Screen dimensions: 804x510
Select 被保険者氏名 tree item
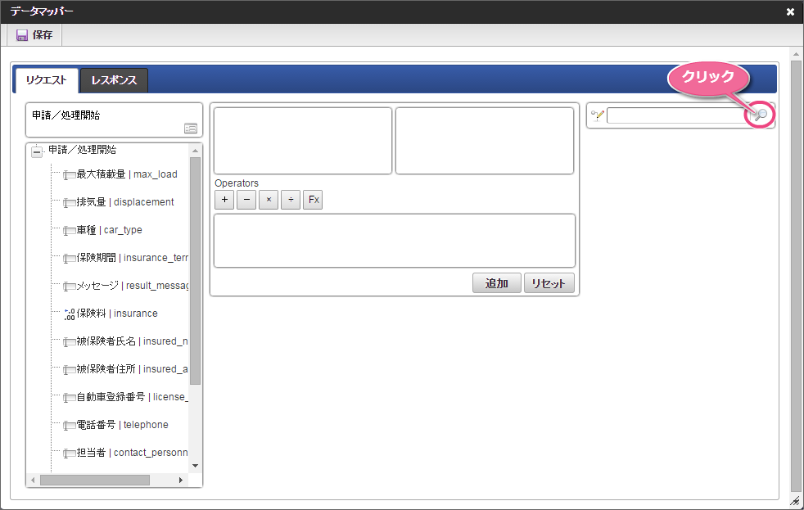(133, 341)
